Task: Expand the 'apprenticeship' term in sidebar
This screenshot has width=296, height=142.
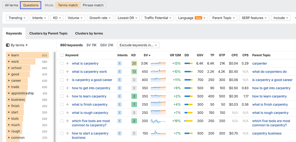Action: pos(9,93)
